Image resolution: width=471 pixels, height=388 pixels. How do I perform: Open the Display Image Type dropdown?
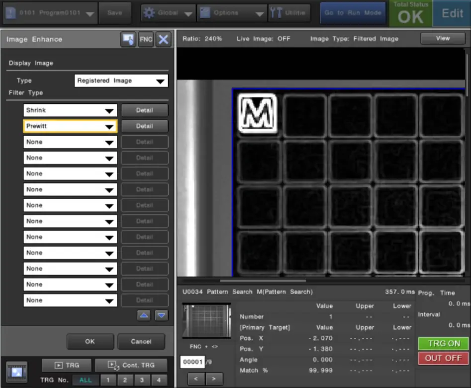pyautogui.click(x=121, y=81)
